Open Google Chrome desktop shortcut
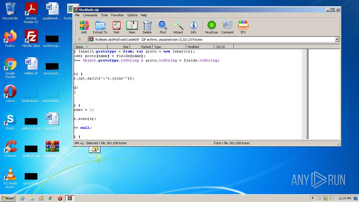The image size is (359, 202). [x=10, y=68]
